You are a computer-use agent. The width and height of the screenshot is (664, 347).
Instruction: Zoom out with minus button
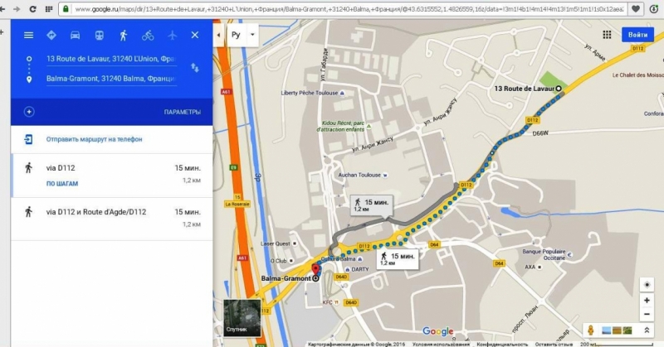click(x=647, y=315)
